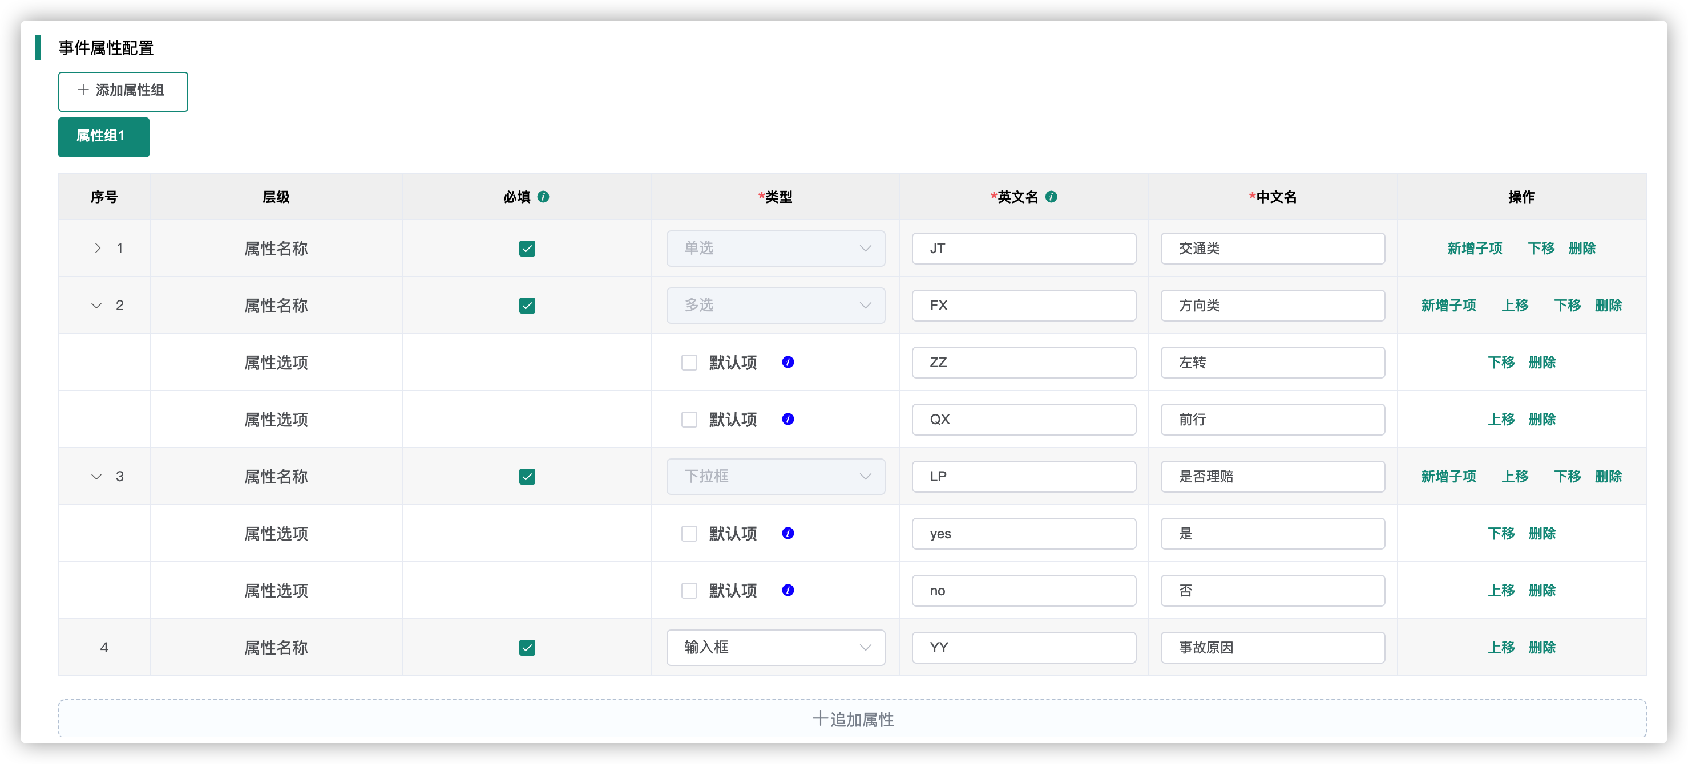Image resolution: width=1688 pixels, height=764 pixels.
Task: Click blue info icon in no row
Action: 788,590
